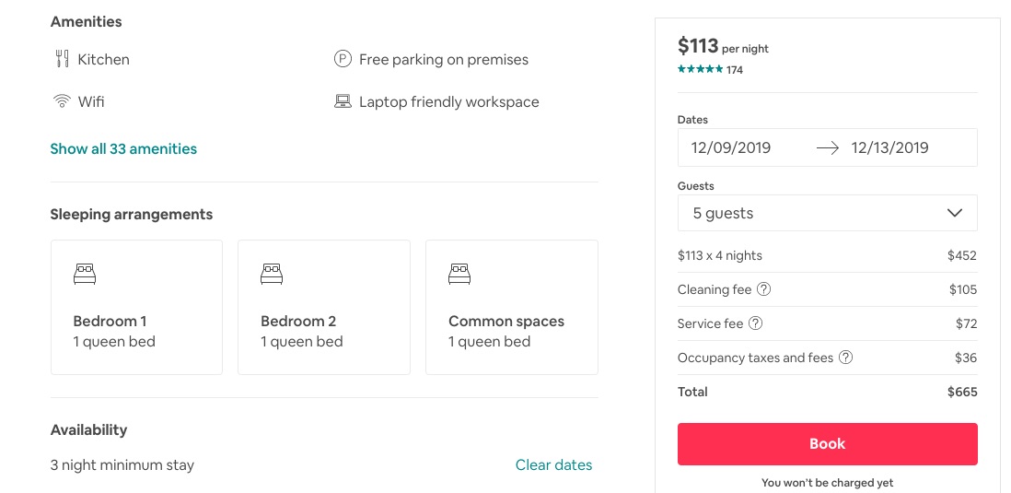This screenshot has width=1011, height=493.
Task: Select the Bedroom 1 sleeping card
Action: click(x=136, y=307)
